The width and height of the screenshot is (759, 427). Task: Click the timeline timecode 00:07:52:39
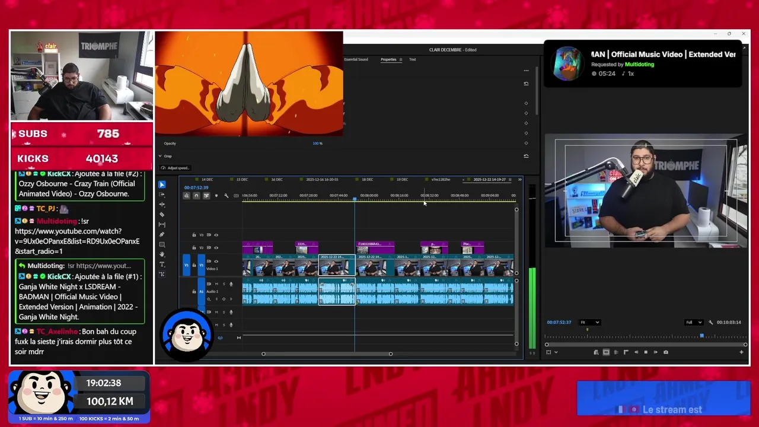tap(196, 187)
